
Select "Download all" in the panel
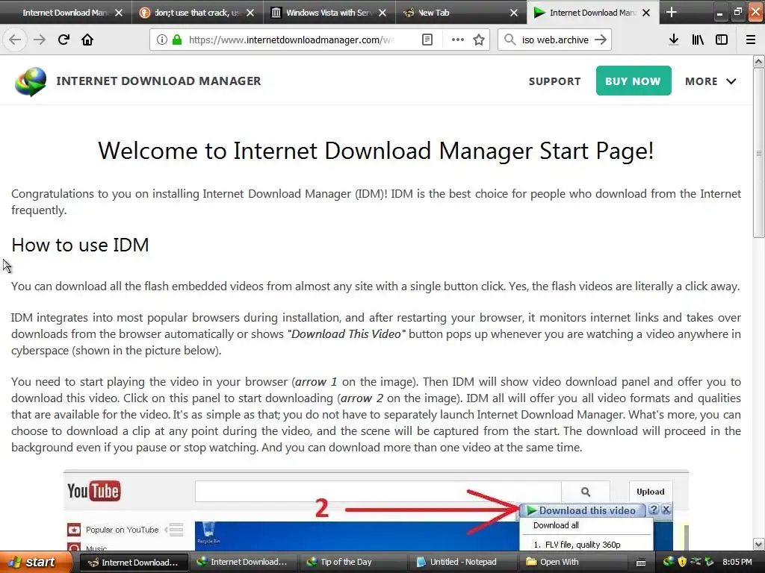click(x=556, y=525)
